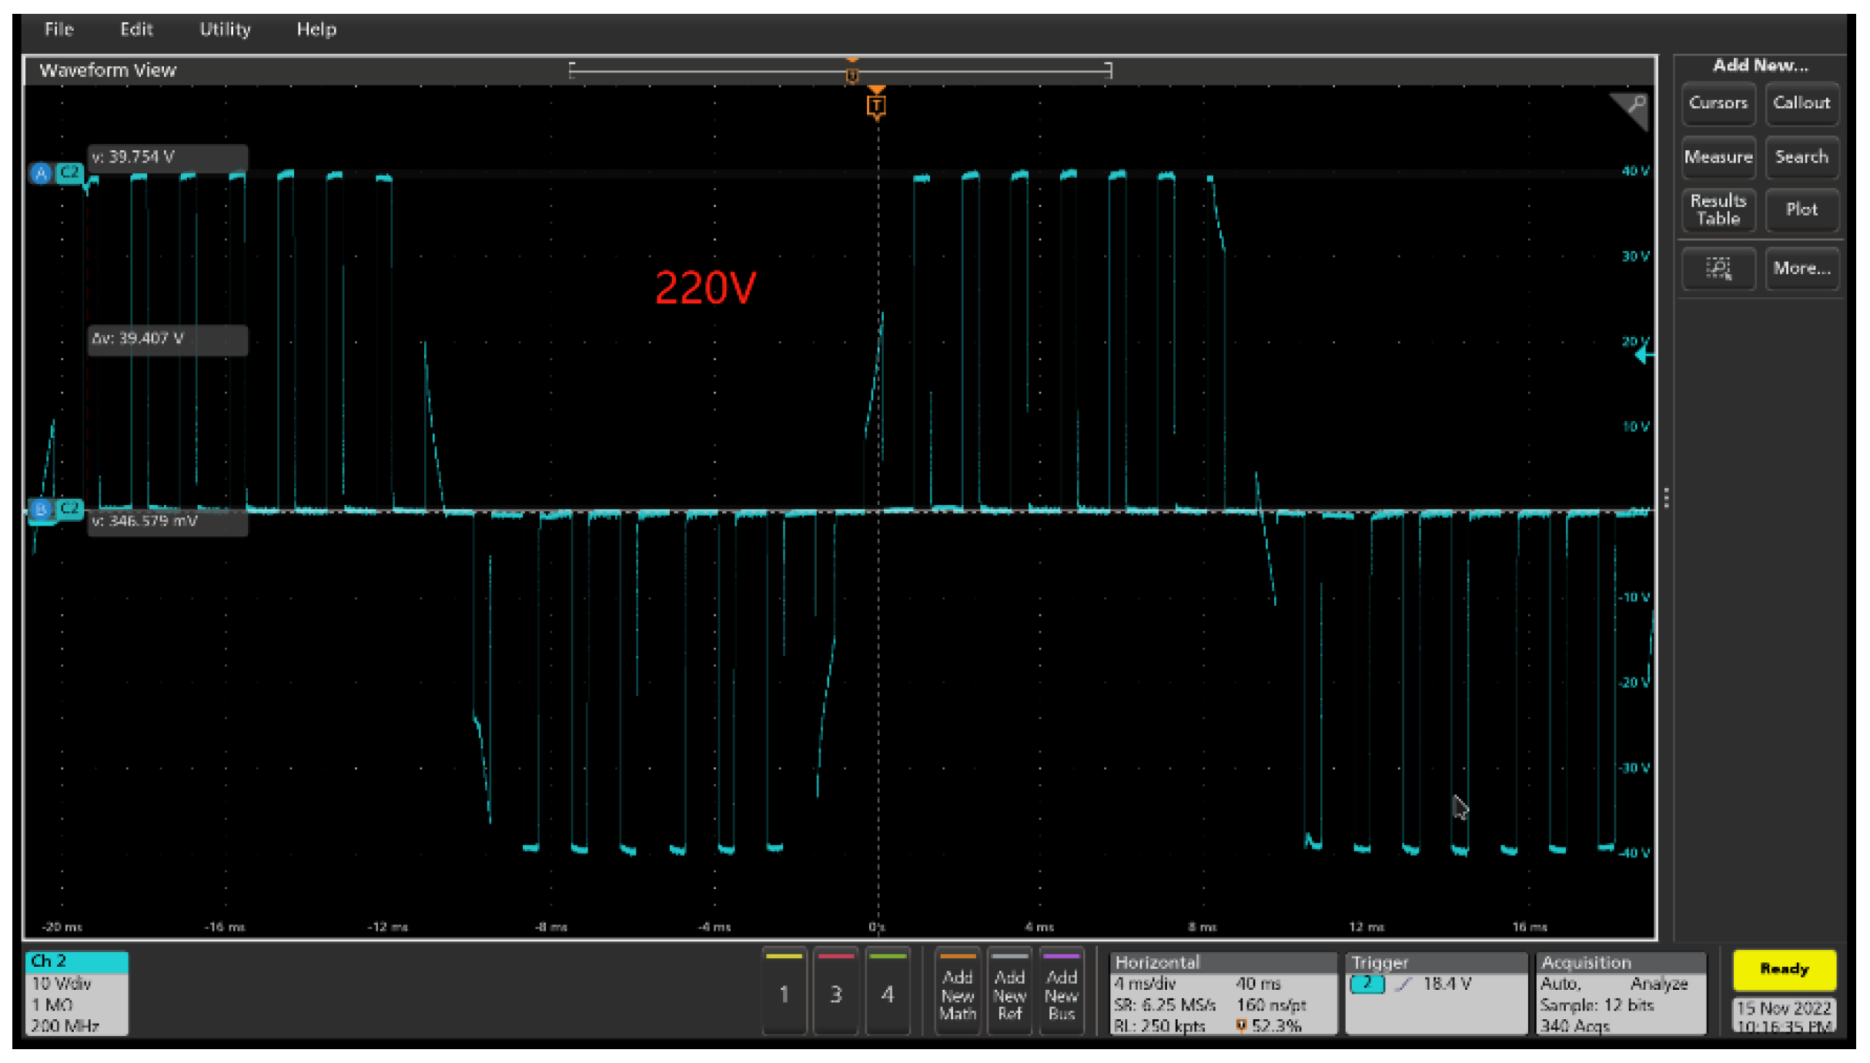
Task: Click cursor B handle on waveform
Action: pos(41,509)
